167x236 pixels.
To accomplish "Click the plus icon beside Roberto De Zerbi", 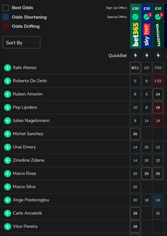I will 7,81.
